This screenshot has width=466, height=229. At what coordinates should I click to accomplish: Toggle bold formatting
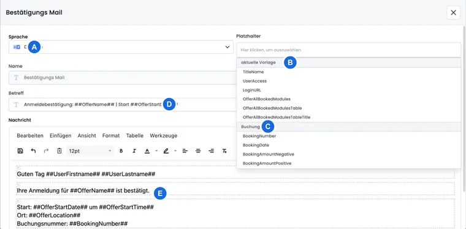121,151
